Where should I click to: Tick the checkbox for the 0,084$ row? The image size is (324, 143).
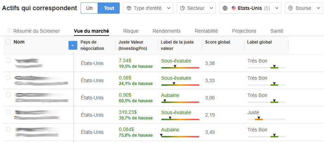(x=8, y=129)
